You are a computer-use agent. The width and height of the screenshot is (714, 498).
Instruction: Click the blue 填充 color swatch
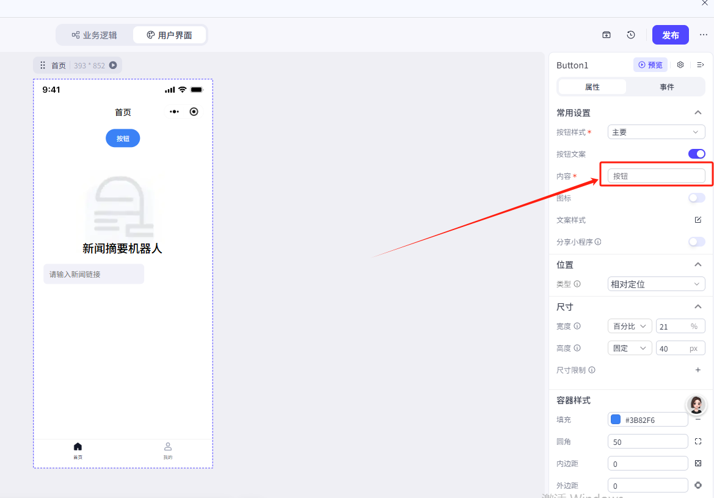[616, 419]
